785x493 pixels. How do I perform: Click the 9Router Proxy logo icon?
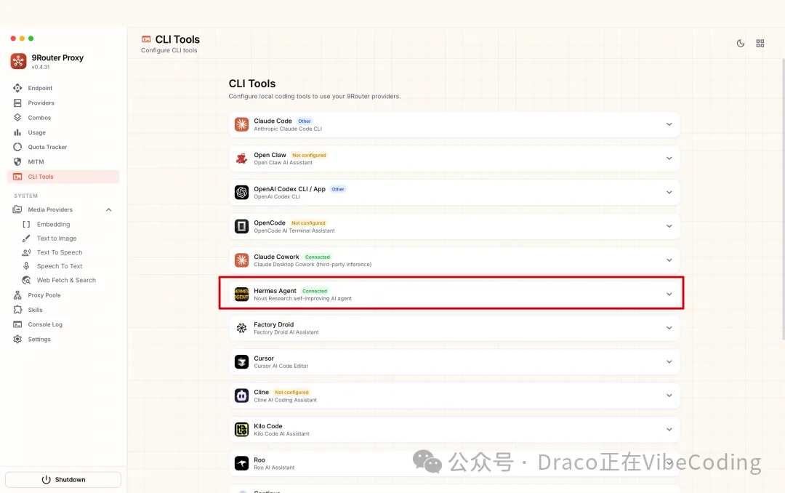click(x=18, y=61)
